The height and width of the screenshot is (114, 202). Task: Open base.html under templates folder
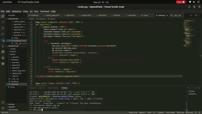point(15,62)
